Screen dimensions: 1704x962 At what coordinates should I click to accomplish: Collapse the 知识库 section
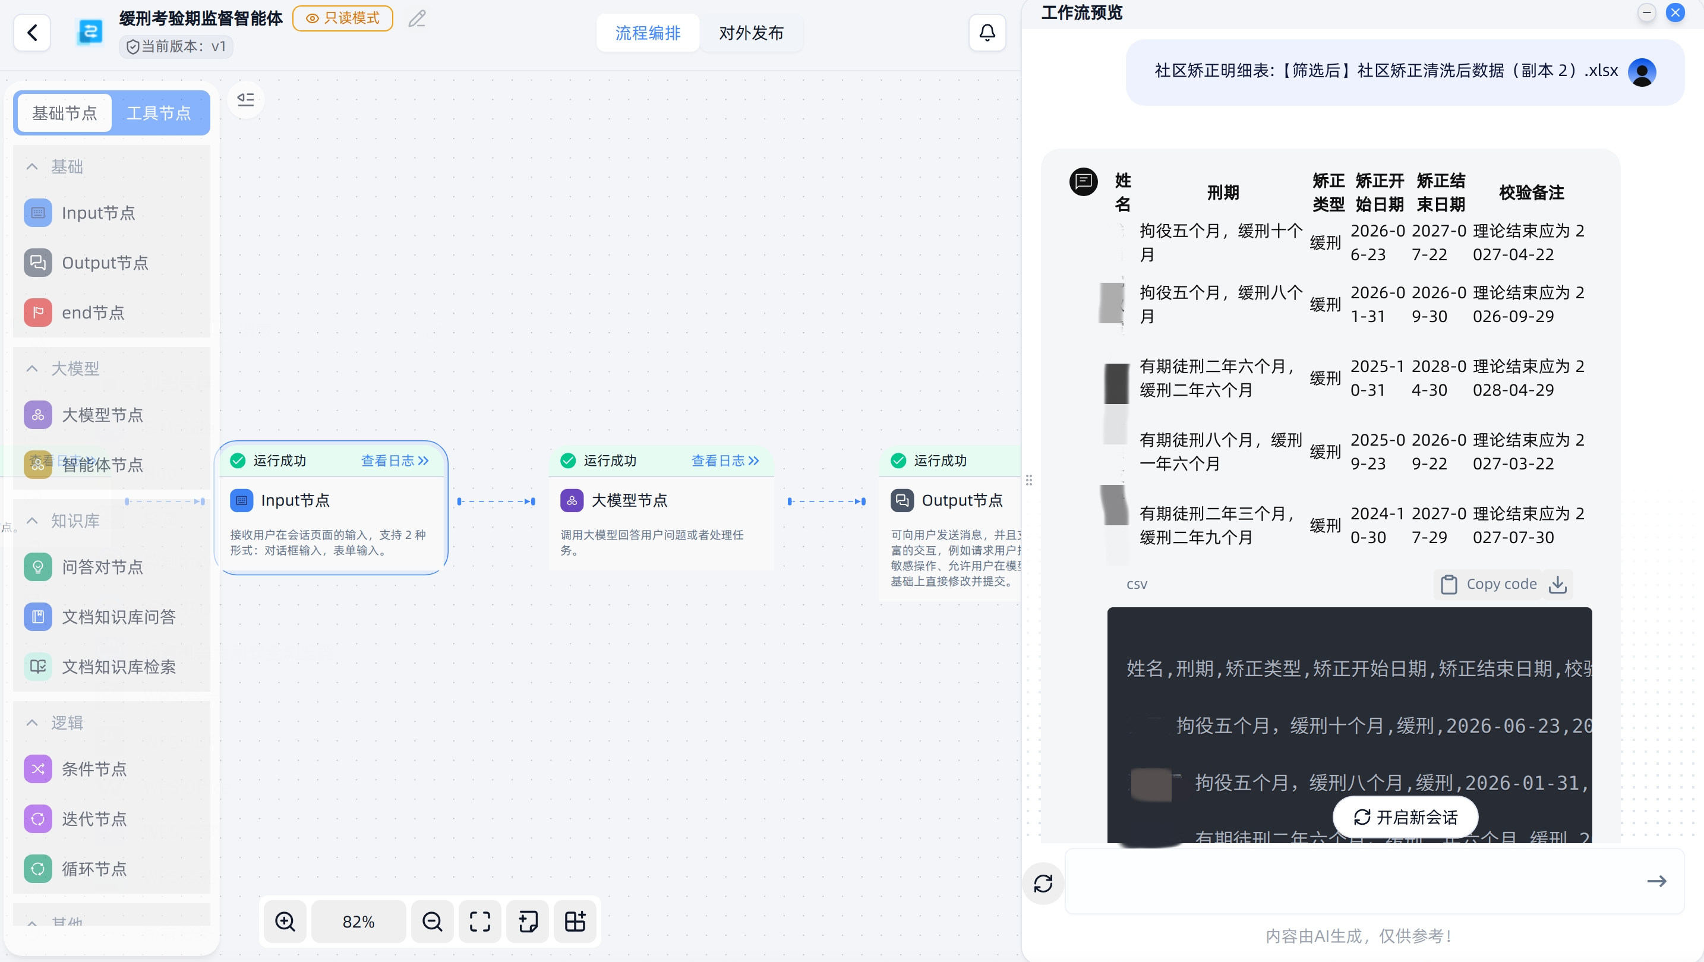pyautogui.click(x=31, y=521)
